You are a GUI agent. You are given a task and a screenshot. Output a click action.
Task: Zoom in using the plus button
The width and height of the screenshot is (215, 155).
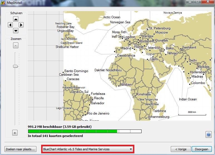15,133
